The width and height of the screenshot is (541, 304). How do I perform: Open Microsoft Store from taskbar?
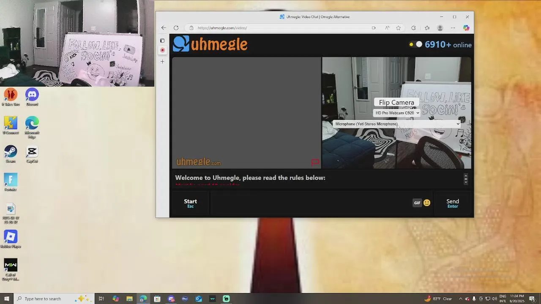click(157, 299)
